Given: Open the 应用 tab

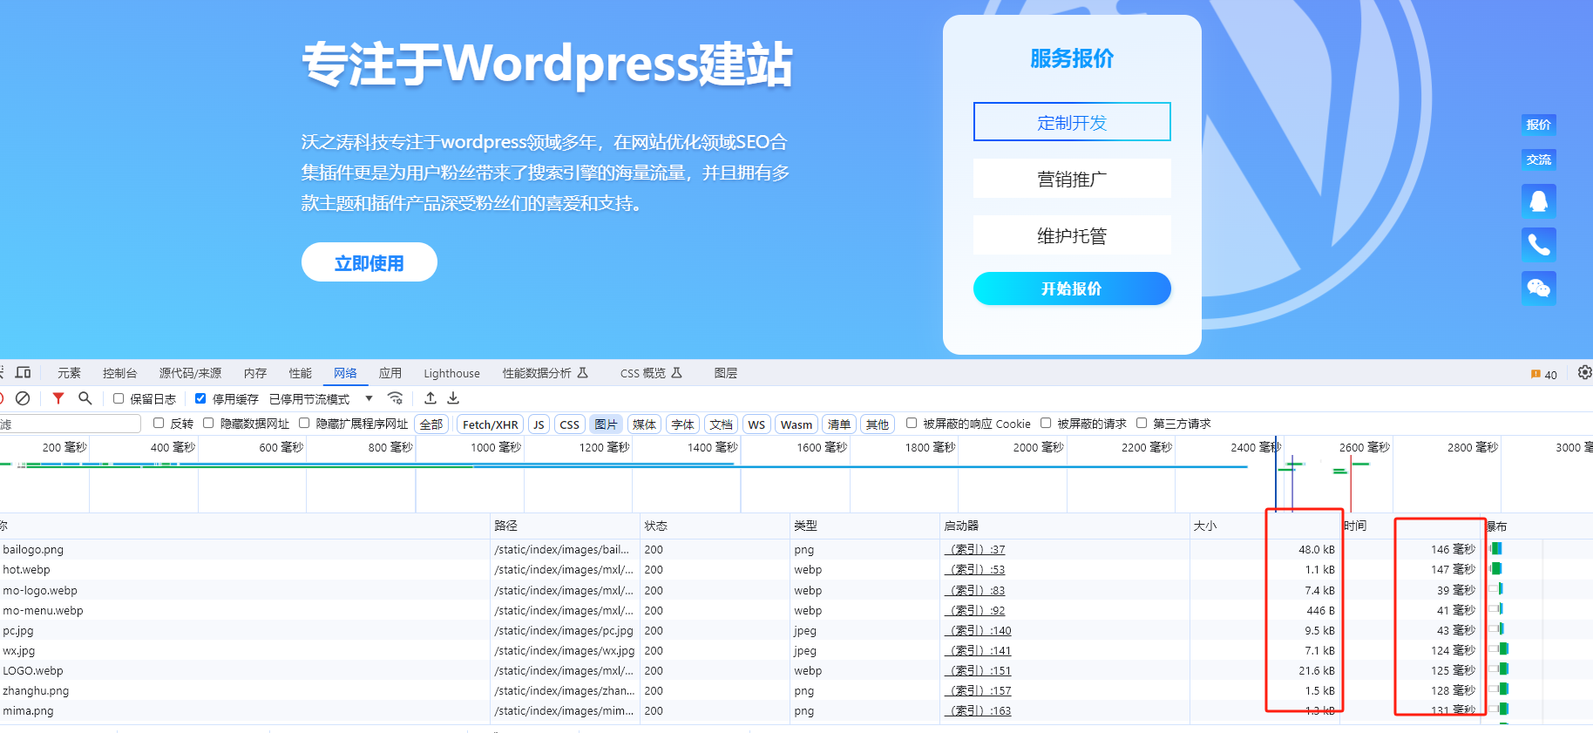Looking at the screenshot, I should [390, 373].
